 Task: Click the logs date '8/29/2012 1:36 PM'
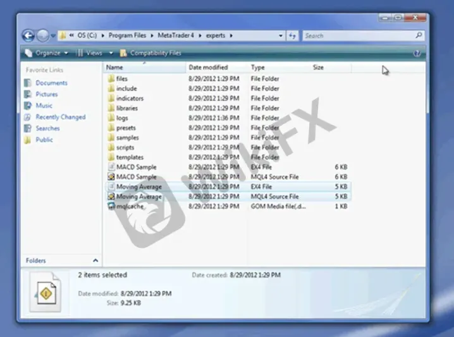(214, 118)
